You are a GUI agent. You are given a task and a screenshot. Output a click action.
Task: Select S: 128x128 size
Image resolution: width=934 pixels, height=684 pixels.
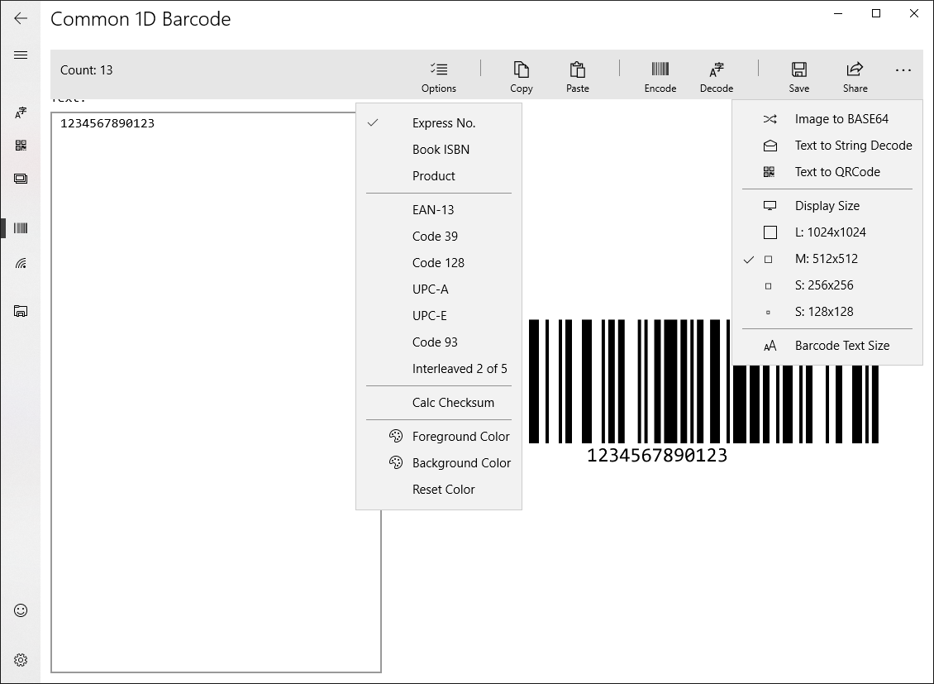(827, 312)
